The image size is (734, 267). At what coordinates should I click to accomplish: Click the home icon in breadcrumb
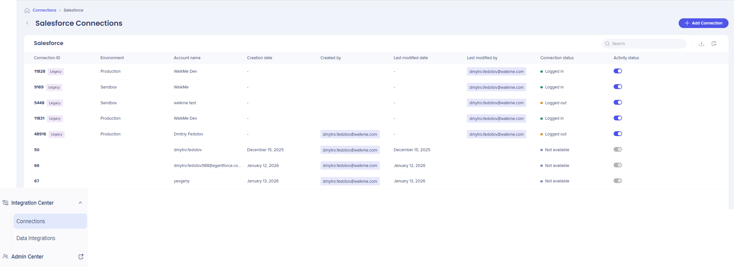(x=27, y=10)
